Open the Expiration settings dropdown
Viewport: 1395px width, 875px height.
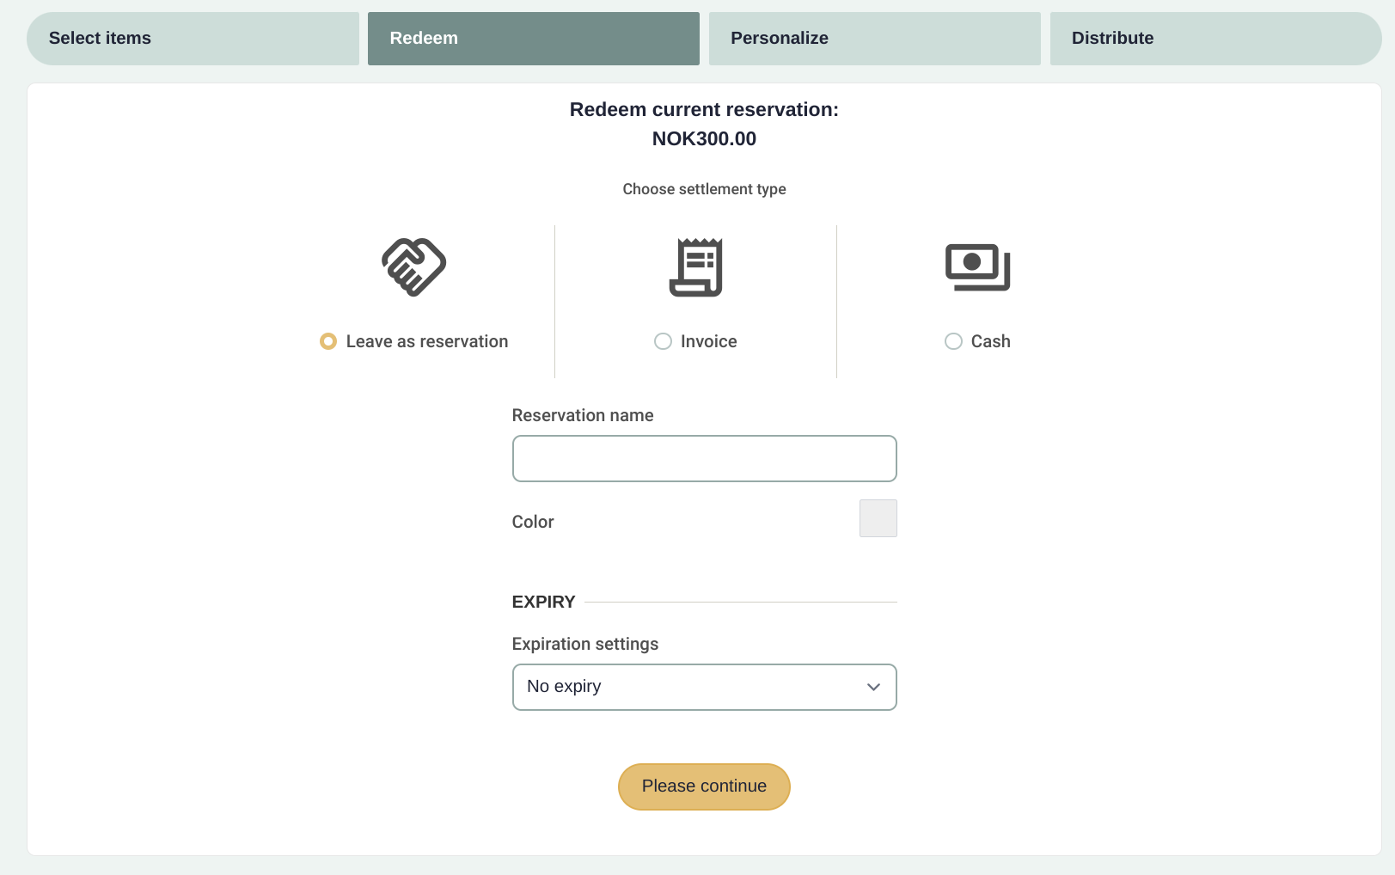(705, 687)
